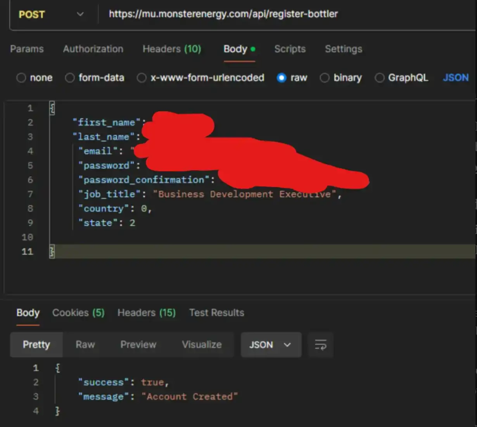The image size is (477, 427).
Task: Open the Test Results tab
Action: click(217, 313)
